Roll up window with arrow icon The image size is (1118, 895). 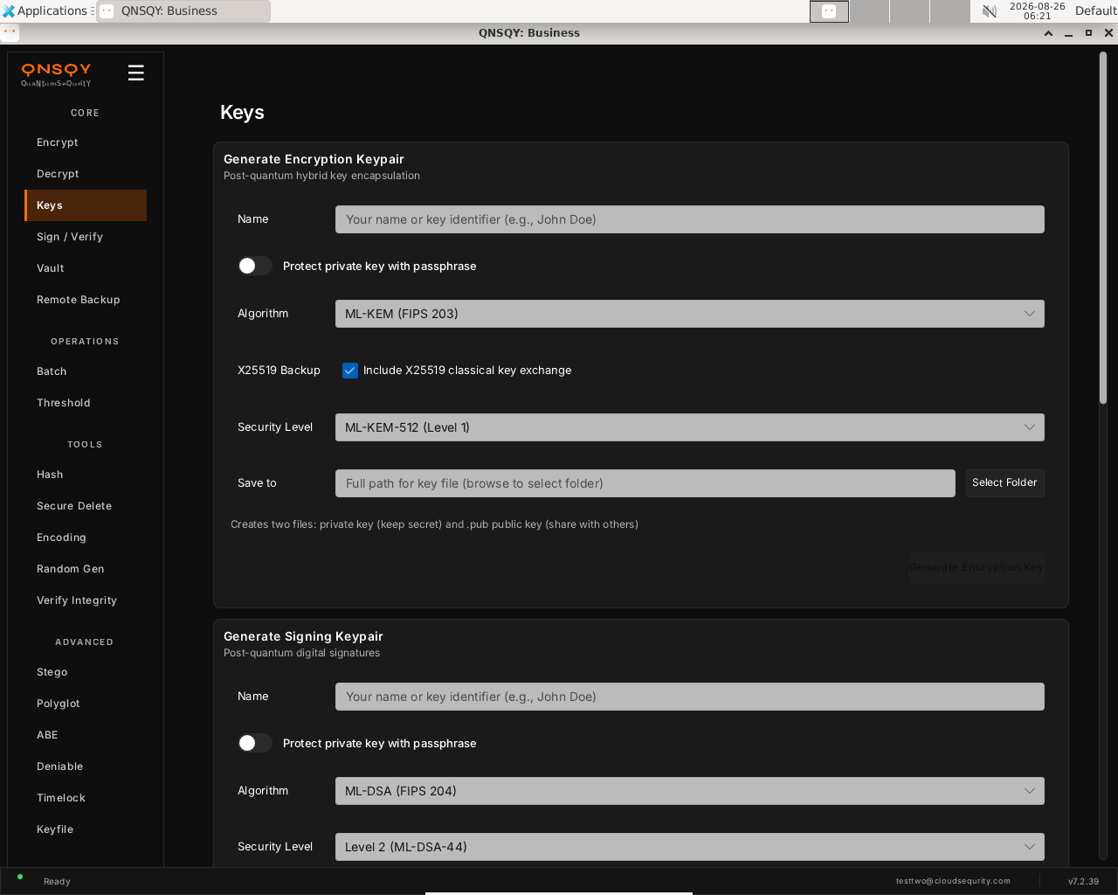[x=1048, y=33]
